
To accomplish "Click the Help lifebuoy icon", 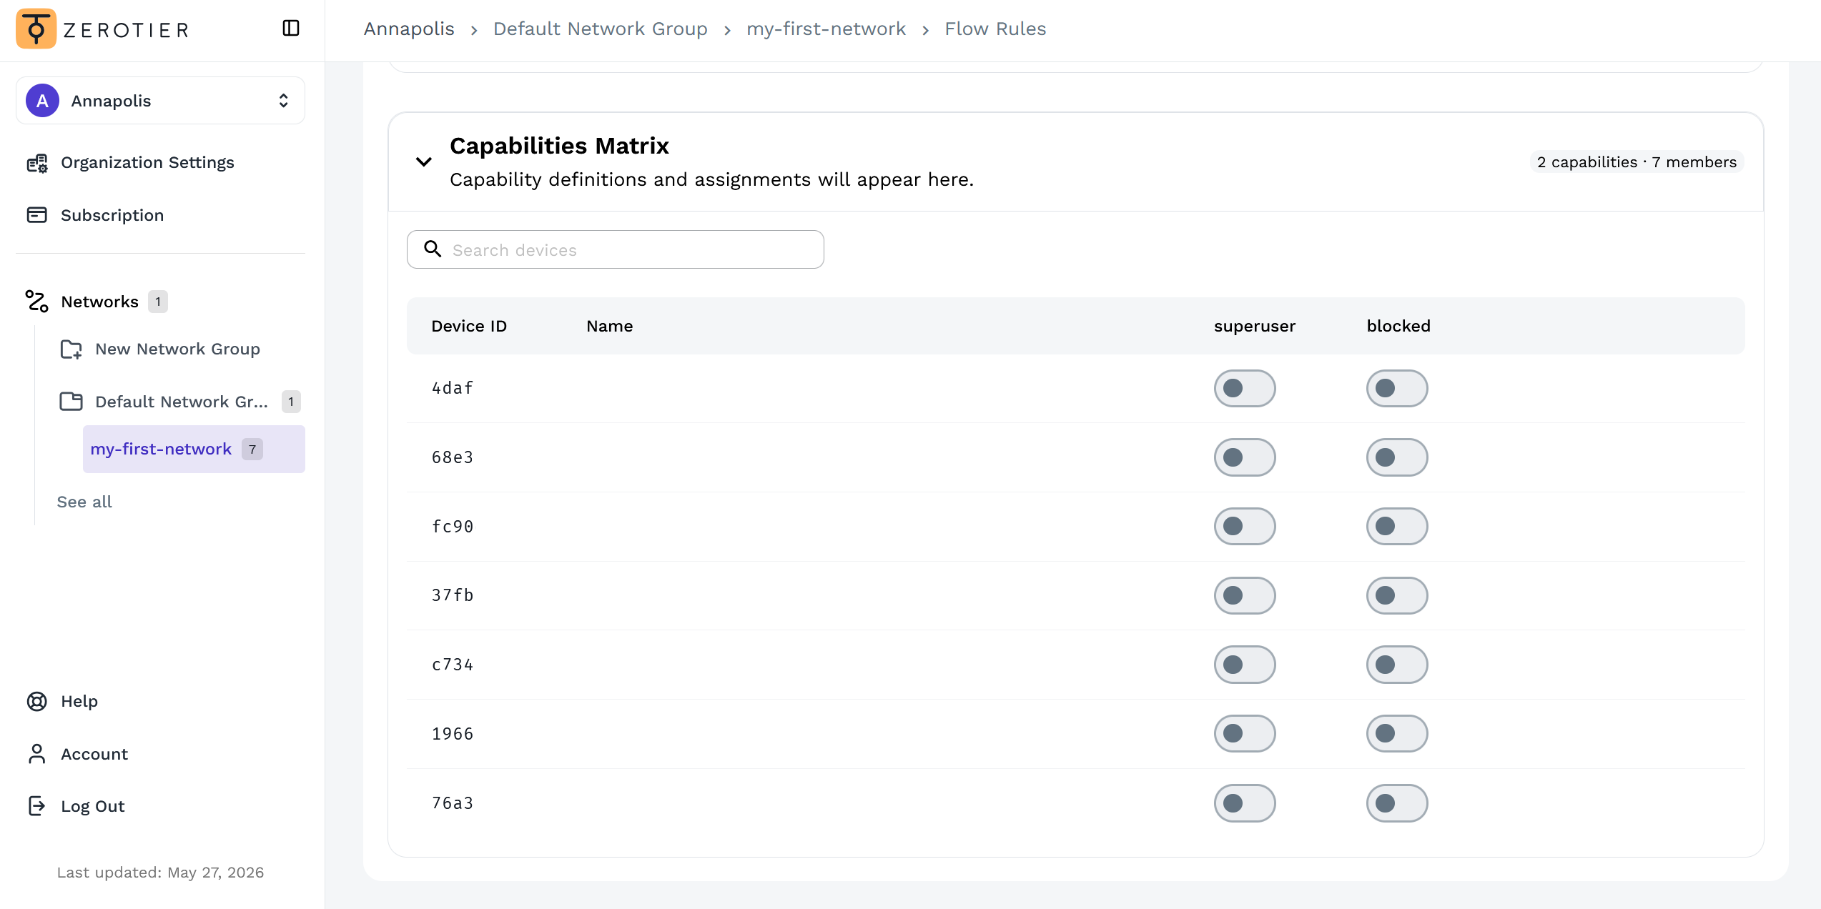I will point(37,702).
